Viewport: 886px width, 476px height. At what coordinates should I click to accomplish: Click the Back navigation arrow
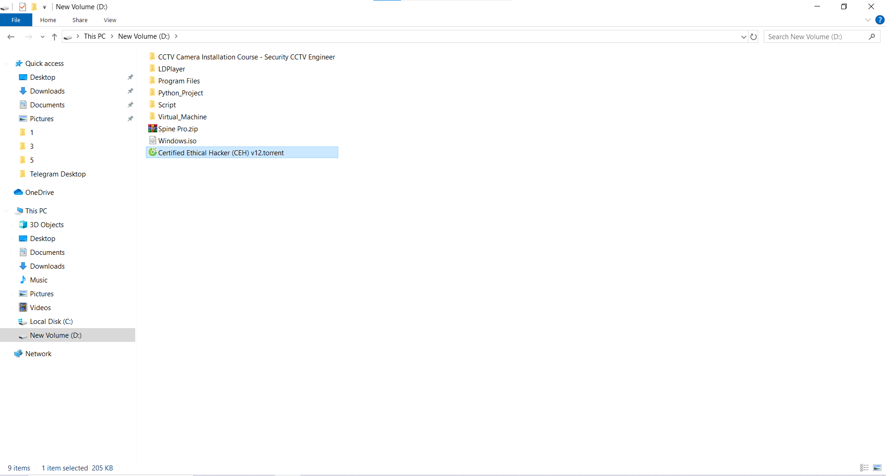11,37
